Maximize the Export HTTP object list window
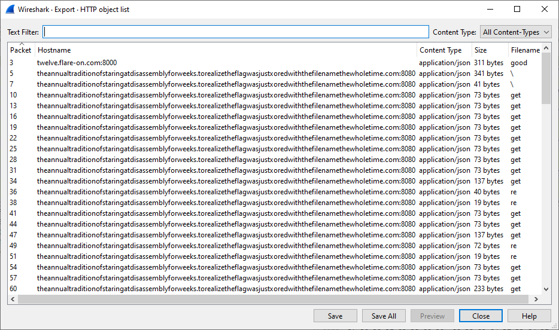Viewport: 559px width, 330px height. [517, 10]
